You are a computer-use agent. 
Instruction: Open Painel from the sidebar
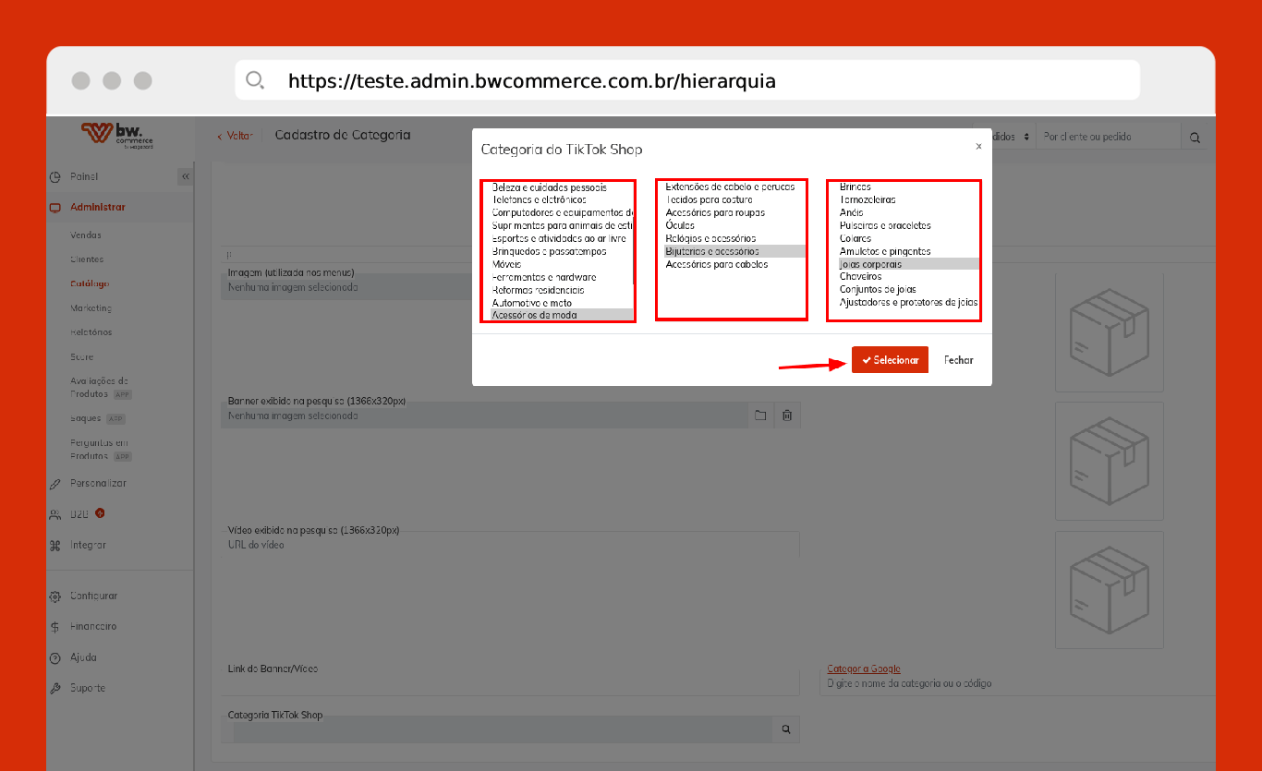pyautogui.click(x=84, y=176)
